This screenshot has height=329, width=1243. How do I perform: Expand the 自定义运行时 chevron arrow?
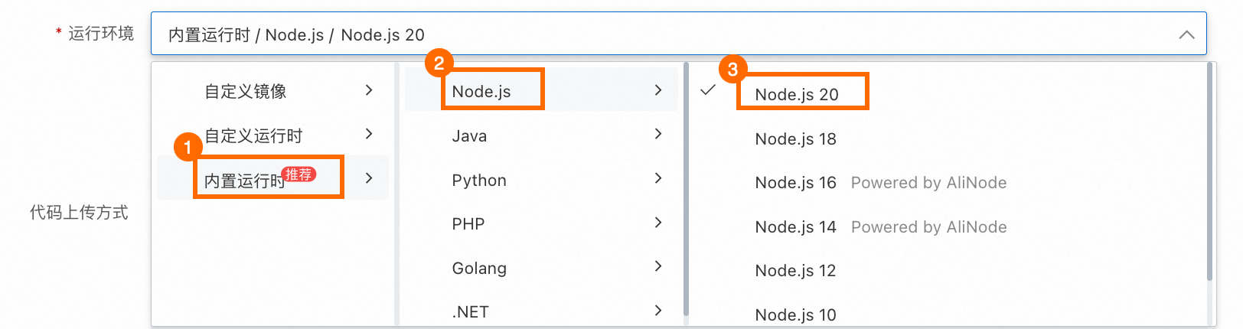[x=369, y=134]
